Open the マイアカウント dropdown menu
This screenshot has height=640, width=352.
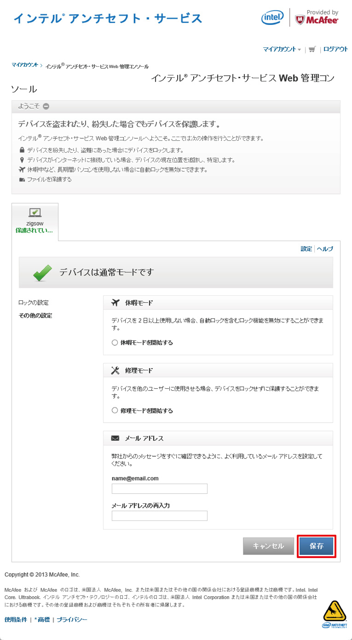pyautogui.click(x=282, y=49)
